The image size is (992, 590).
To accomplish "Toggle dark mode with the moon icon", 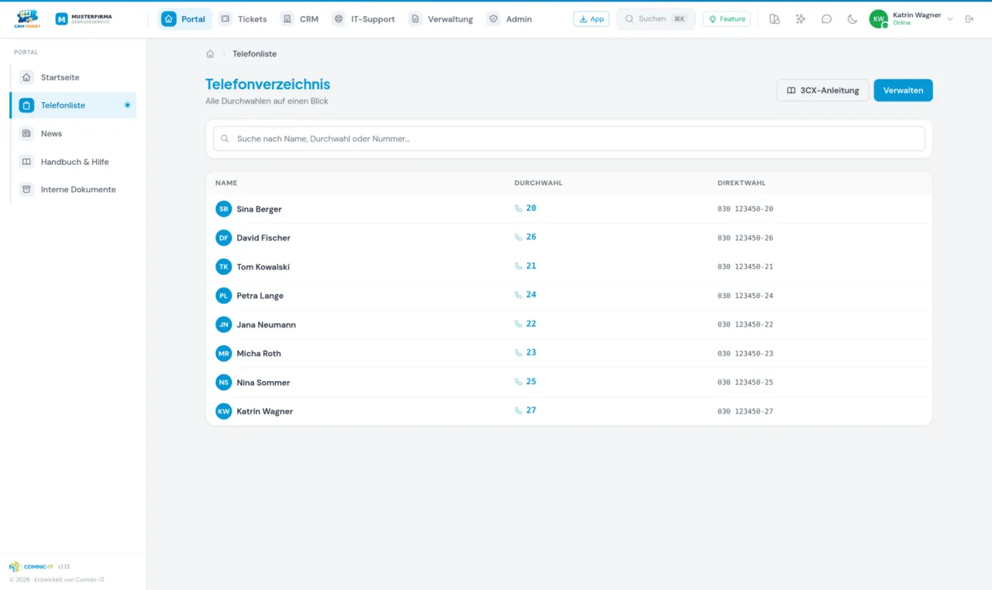I will [852, 19].
